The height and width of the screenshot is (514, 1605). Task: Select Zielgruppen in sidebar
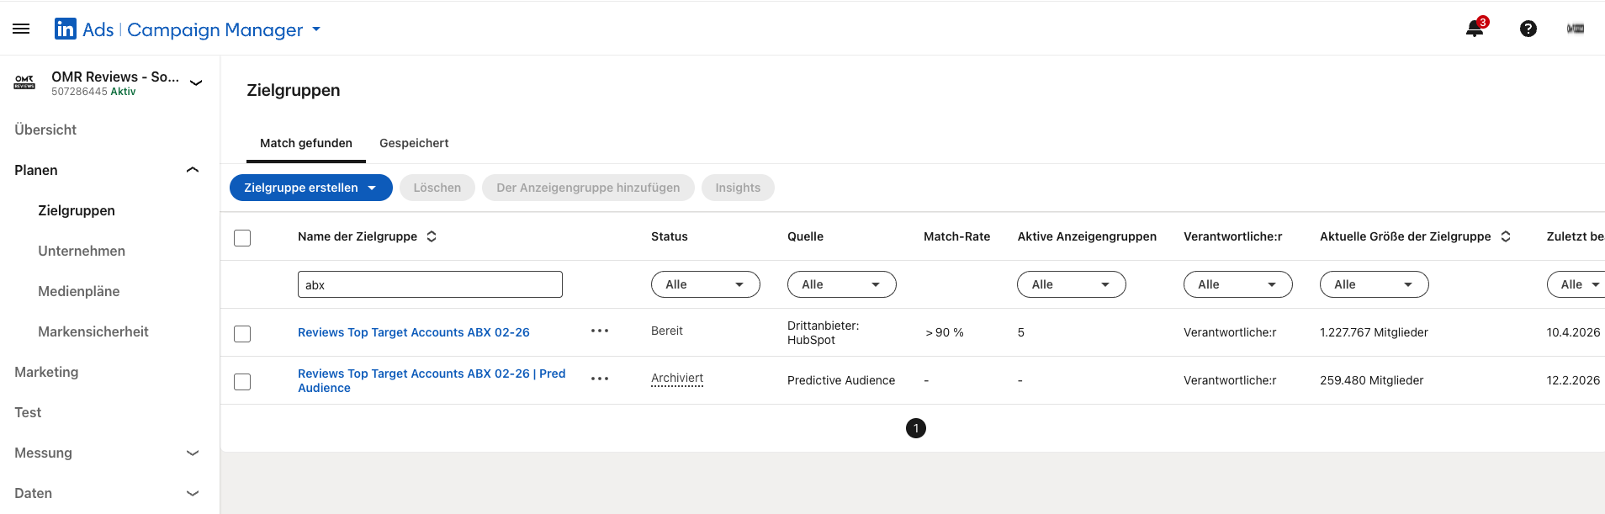coord(77,210)
